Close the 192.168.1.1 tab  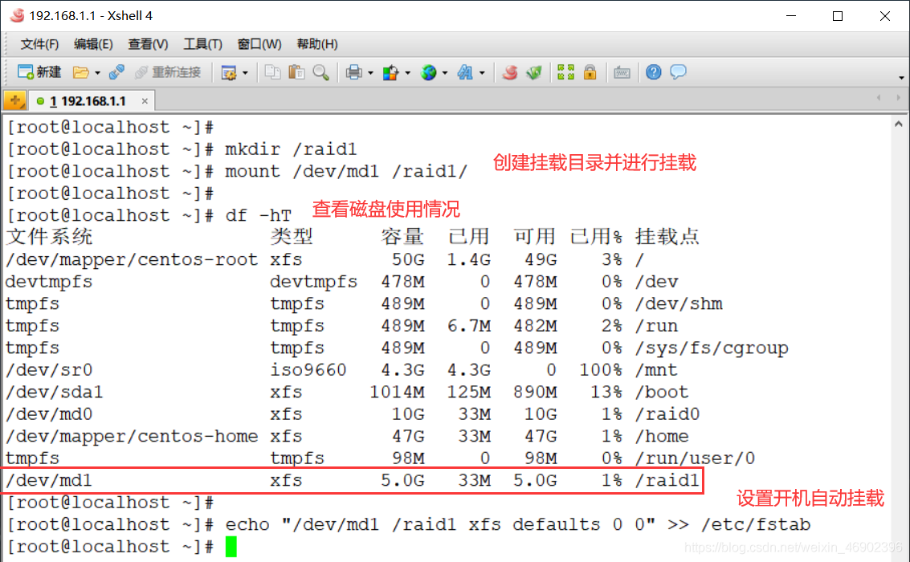coord(145,101)
